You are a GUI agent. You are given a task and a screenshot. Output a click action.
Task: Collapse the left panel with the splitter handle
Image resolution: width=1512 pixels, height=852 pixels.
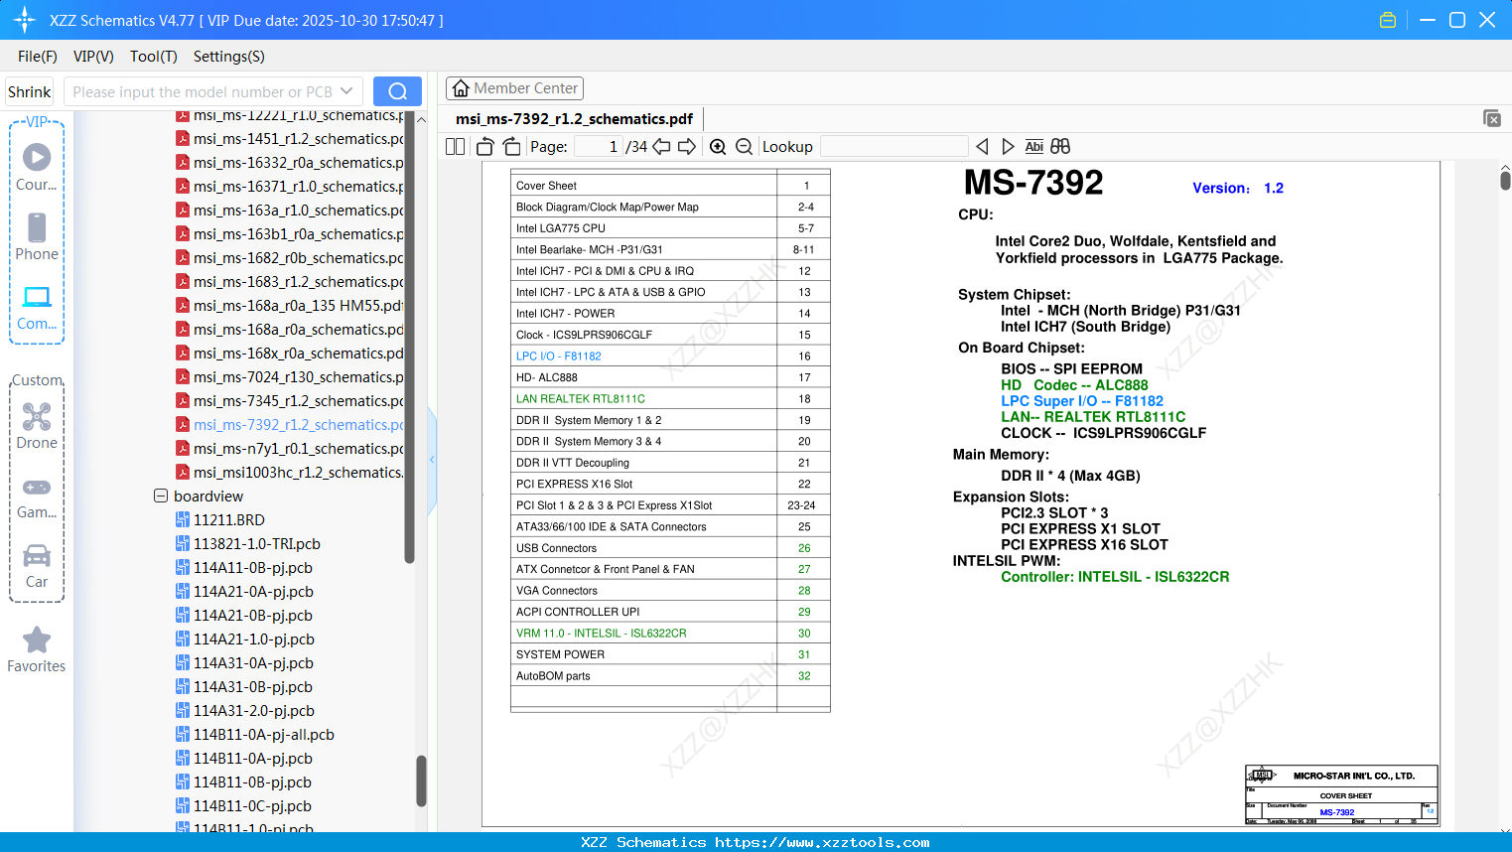tap(432, 459)
